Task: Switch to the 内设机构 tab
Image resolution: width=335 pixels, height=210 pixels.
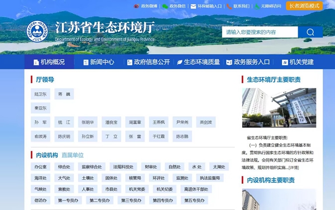Action: point(47,155)
